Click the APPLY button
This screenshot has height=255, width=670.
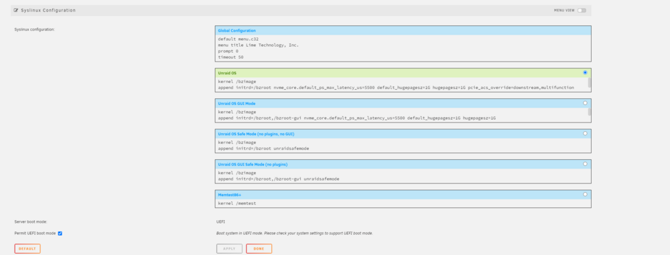pyautogui.click(x=229, y=248)
